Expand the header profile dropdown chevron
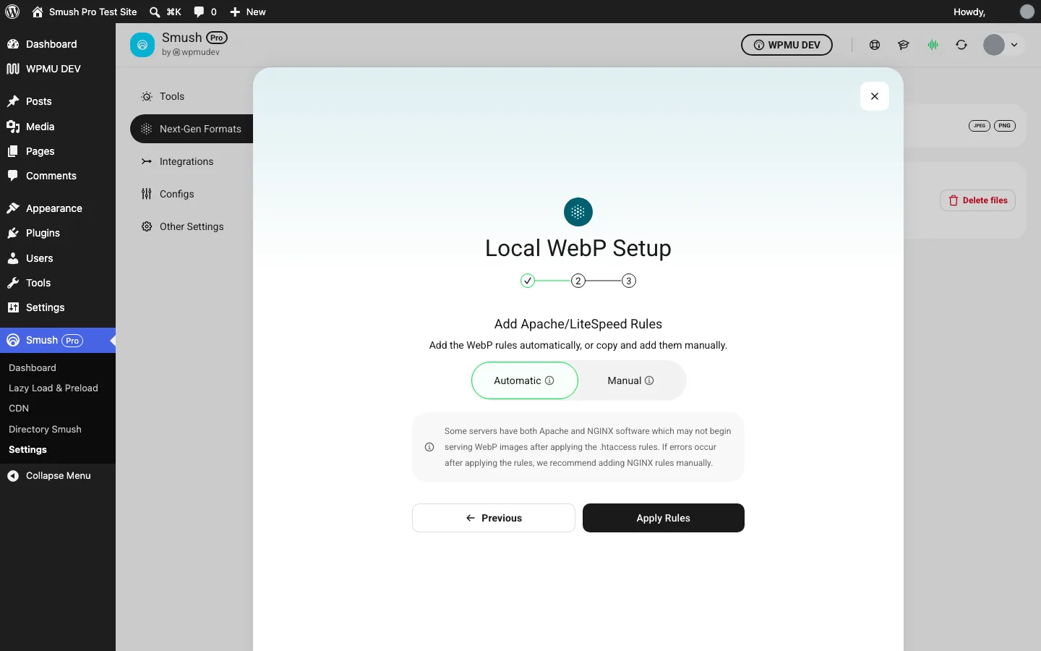 click(x=1014, y=45)
